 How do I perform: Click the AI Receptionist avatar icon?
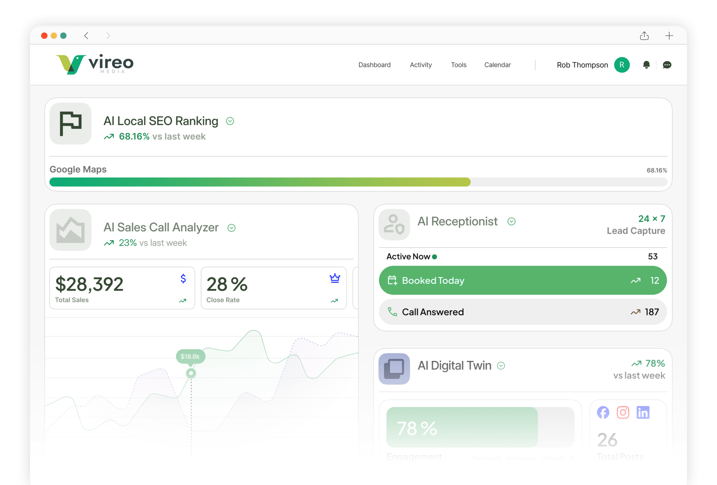point(394,225)
